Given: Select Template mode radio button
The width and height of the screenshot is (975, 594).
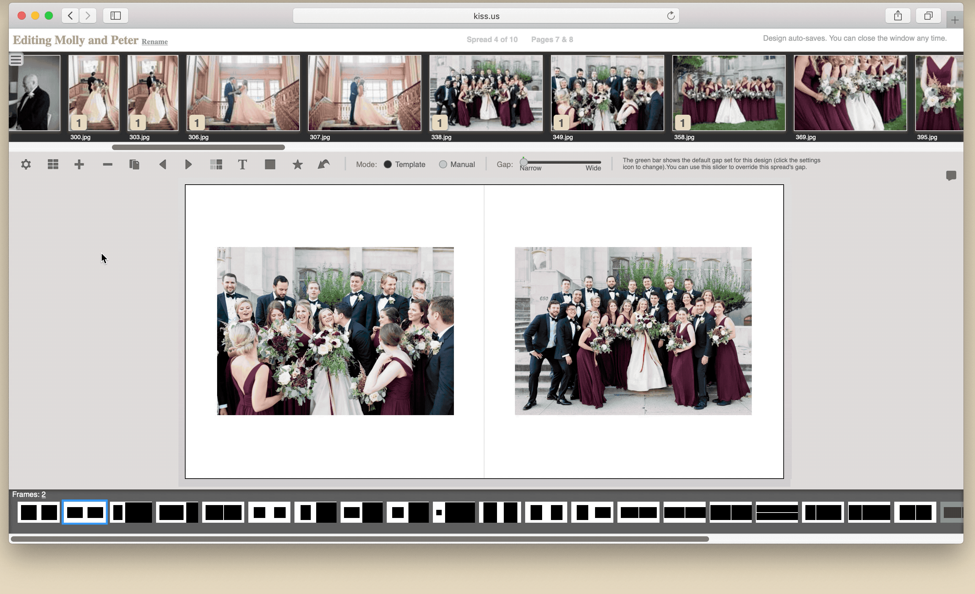Looking at the screenshot, I should (x=388, y=164).
